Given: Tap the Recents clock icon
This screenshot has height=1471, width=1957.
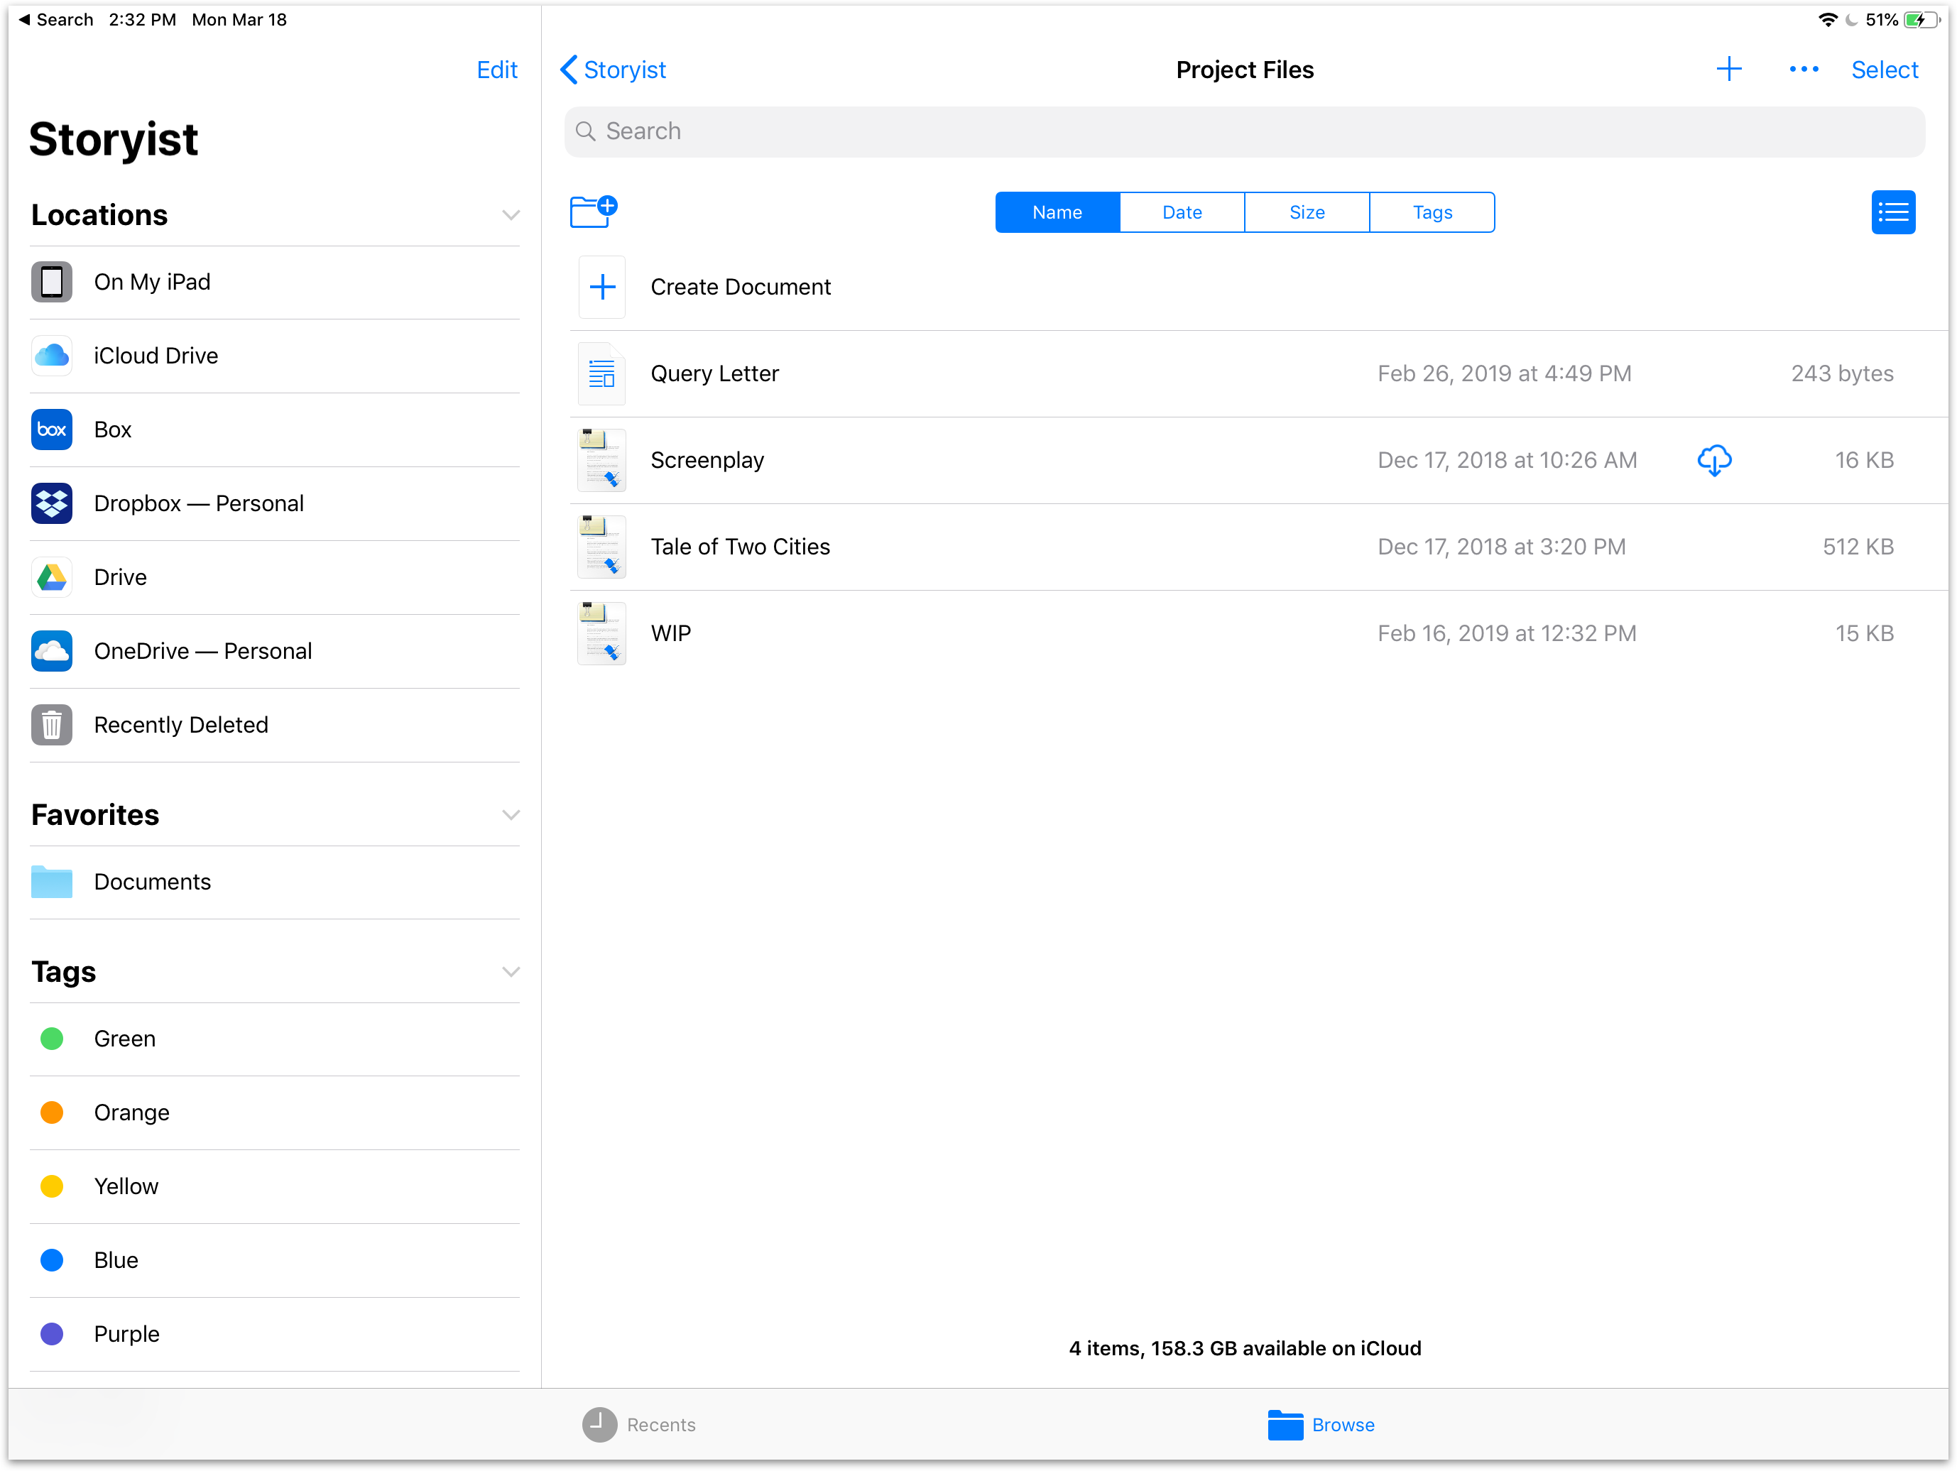Looking at the screenshot, I should click(x=599, y=1425).
